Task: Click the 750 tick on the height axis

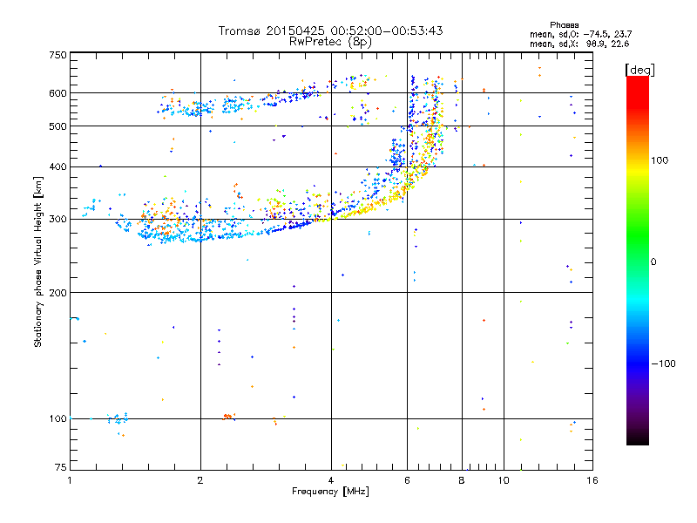Action: click(x=58, y=55)
